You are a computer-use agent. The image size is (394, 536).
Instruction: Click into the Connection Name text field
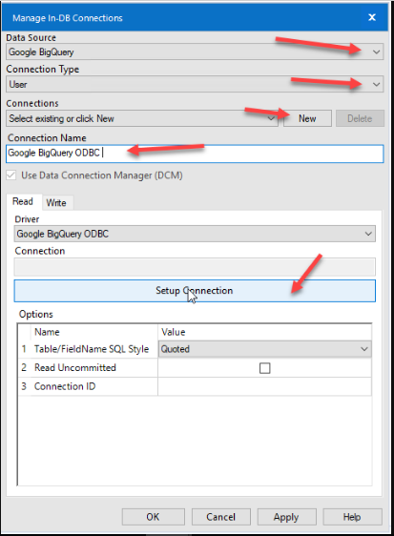(195, 154)
